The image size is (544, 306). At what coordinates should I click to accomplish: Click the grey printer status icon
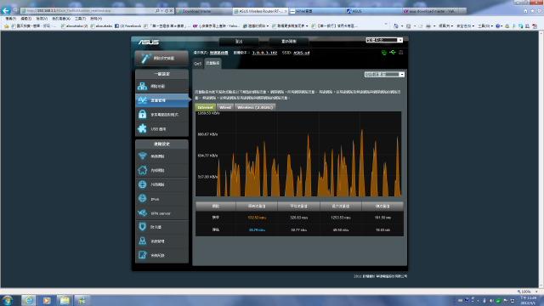click(400, 53)
